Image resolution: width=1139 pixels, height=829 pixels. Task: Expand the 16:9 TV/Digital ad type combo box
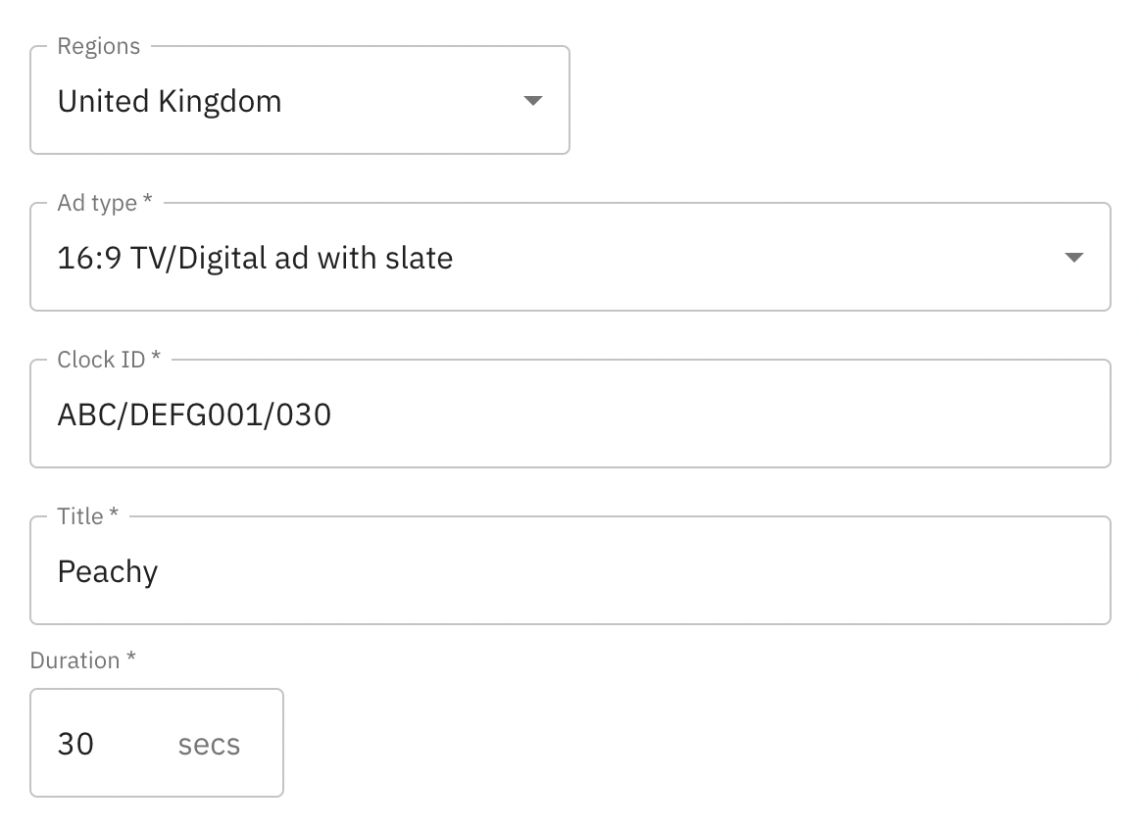pos(569,258)
